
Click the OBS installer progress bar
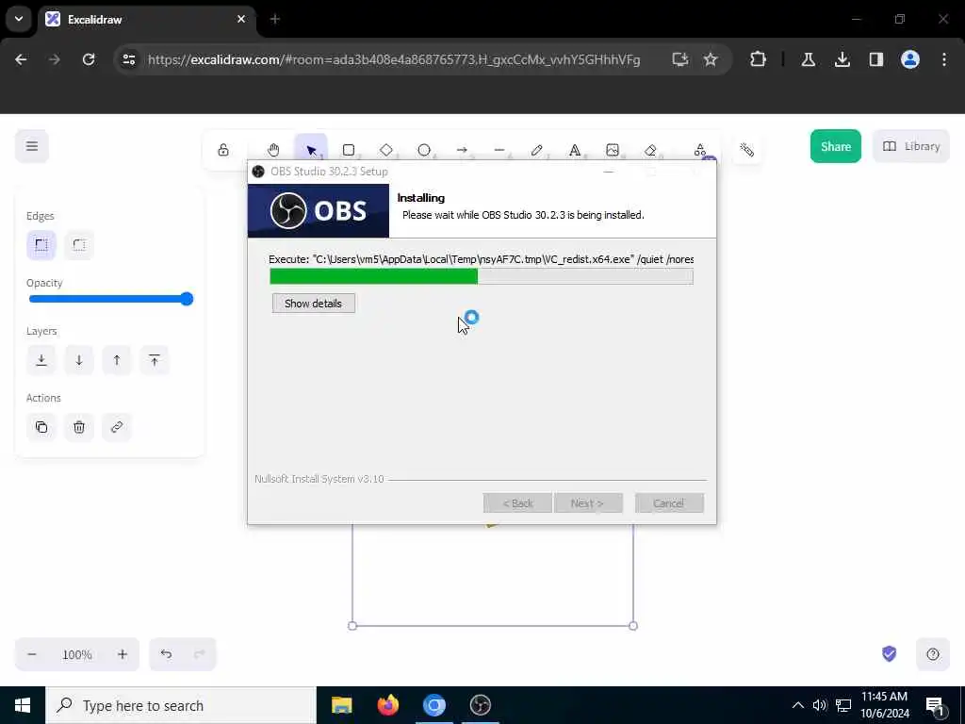point(482,276)
